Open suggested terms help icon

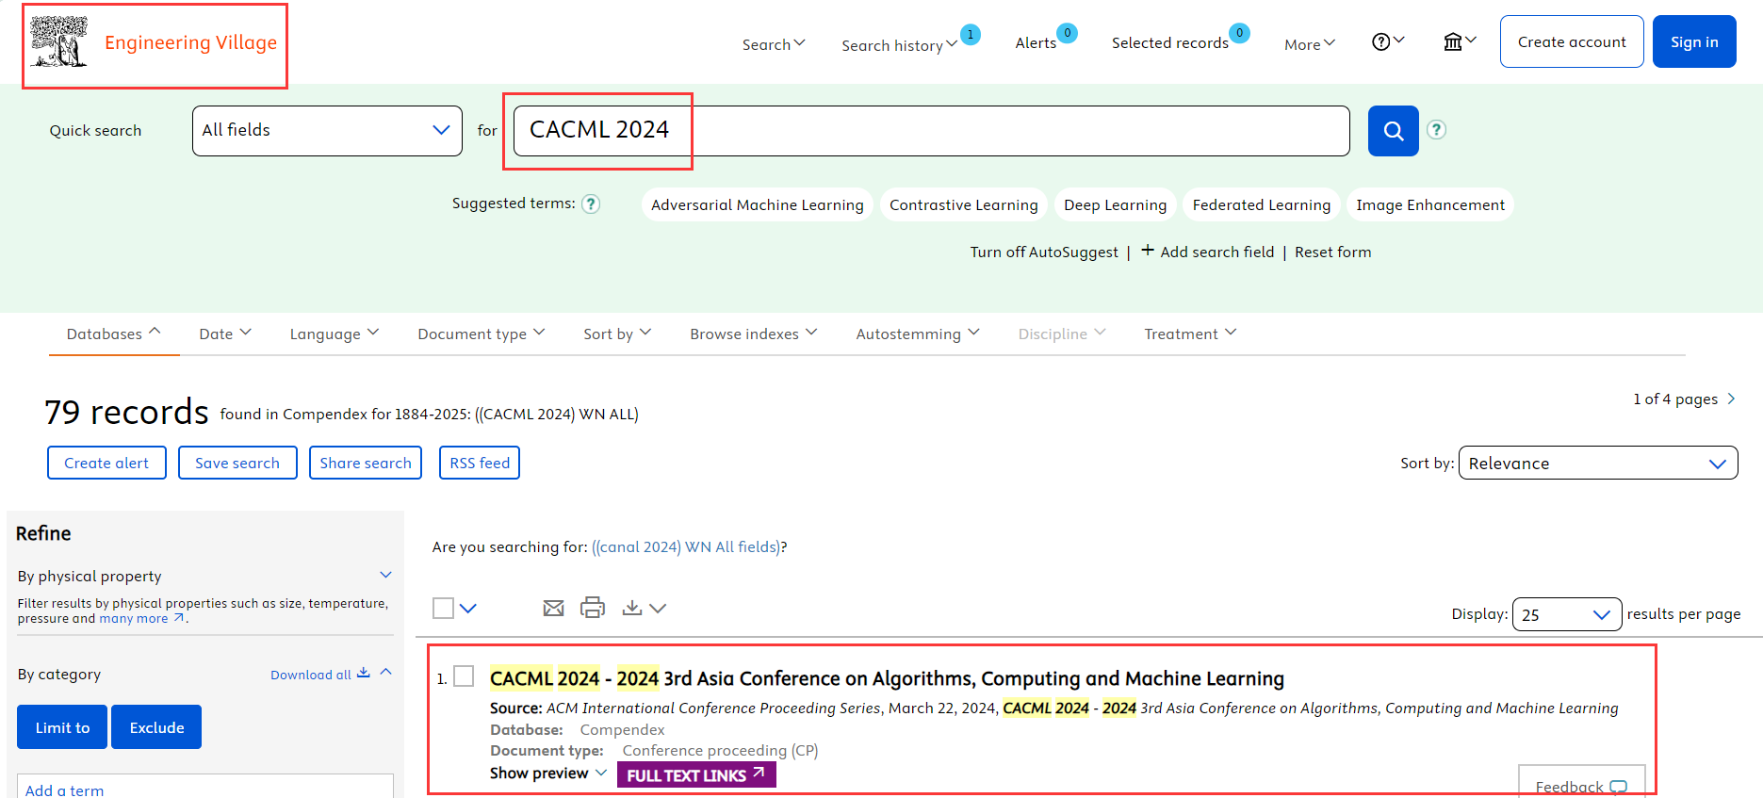tap(591, 204)
